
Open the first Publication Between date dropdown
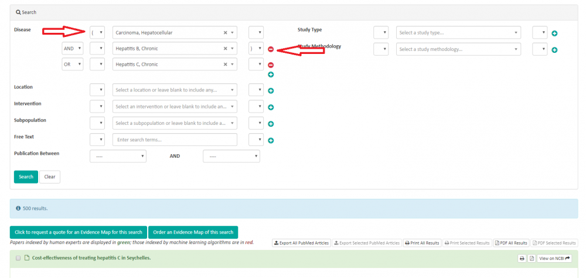click(118, 157)
